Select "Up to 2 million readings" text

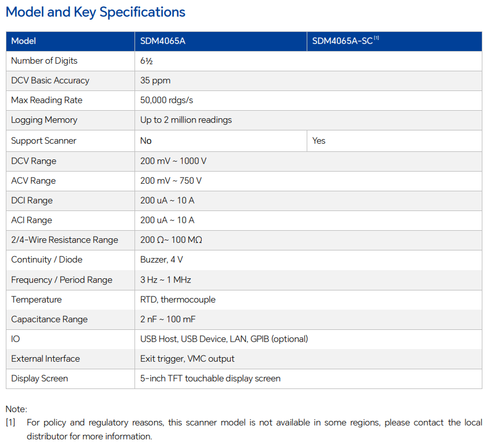pyautogui.click(x=186, y=120)
